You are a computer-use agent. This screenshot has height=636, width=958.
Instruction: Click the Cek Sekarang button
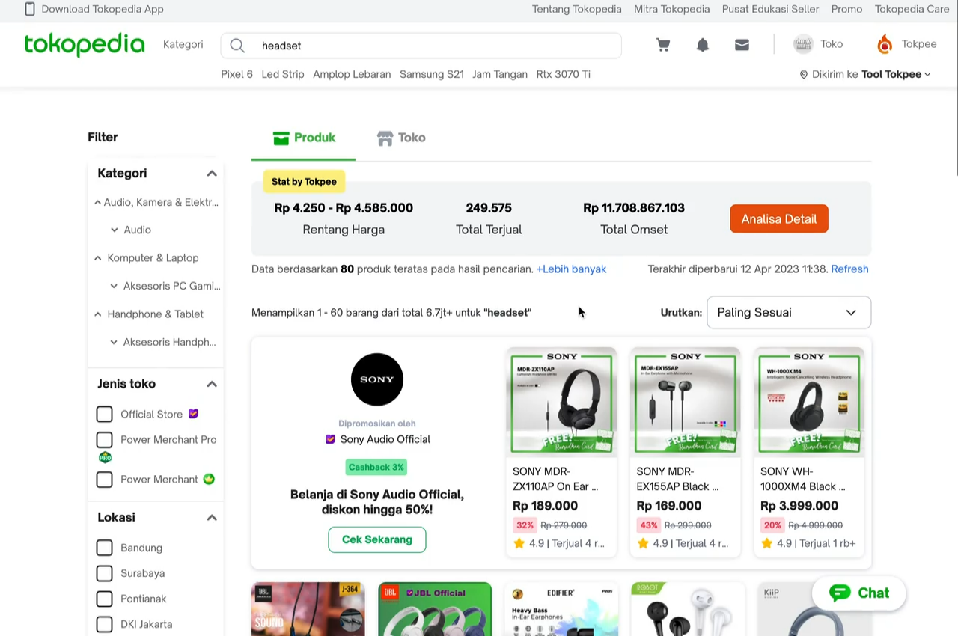pos(377,539)
